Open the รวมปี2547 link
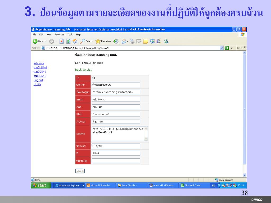Screen dimensions: 271x203 click(40, 72)
